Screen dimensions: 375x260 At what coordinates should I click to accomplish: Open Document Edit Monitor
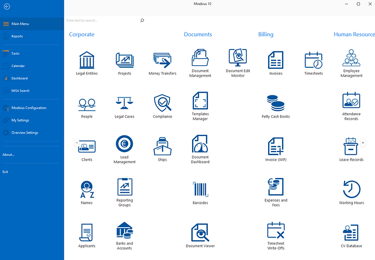[238, 63]
